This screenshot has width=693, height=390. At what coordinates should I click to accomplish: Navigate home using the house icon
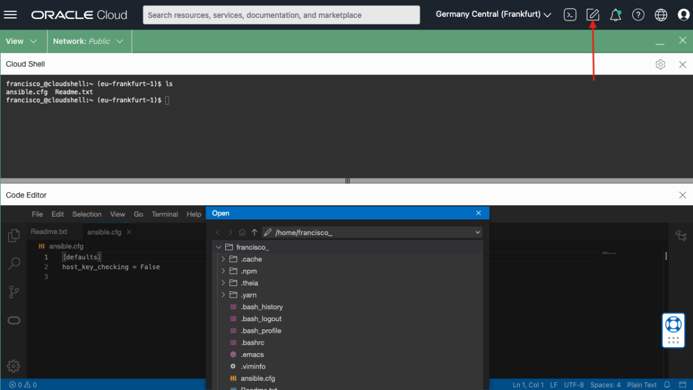242,232
